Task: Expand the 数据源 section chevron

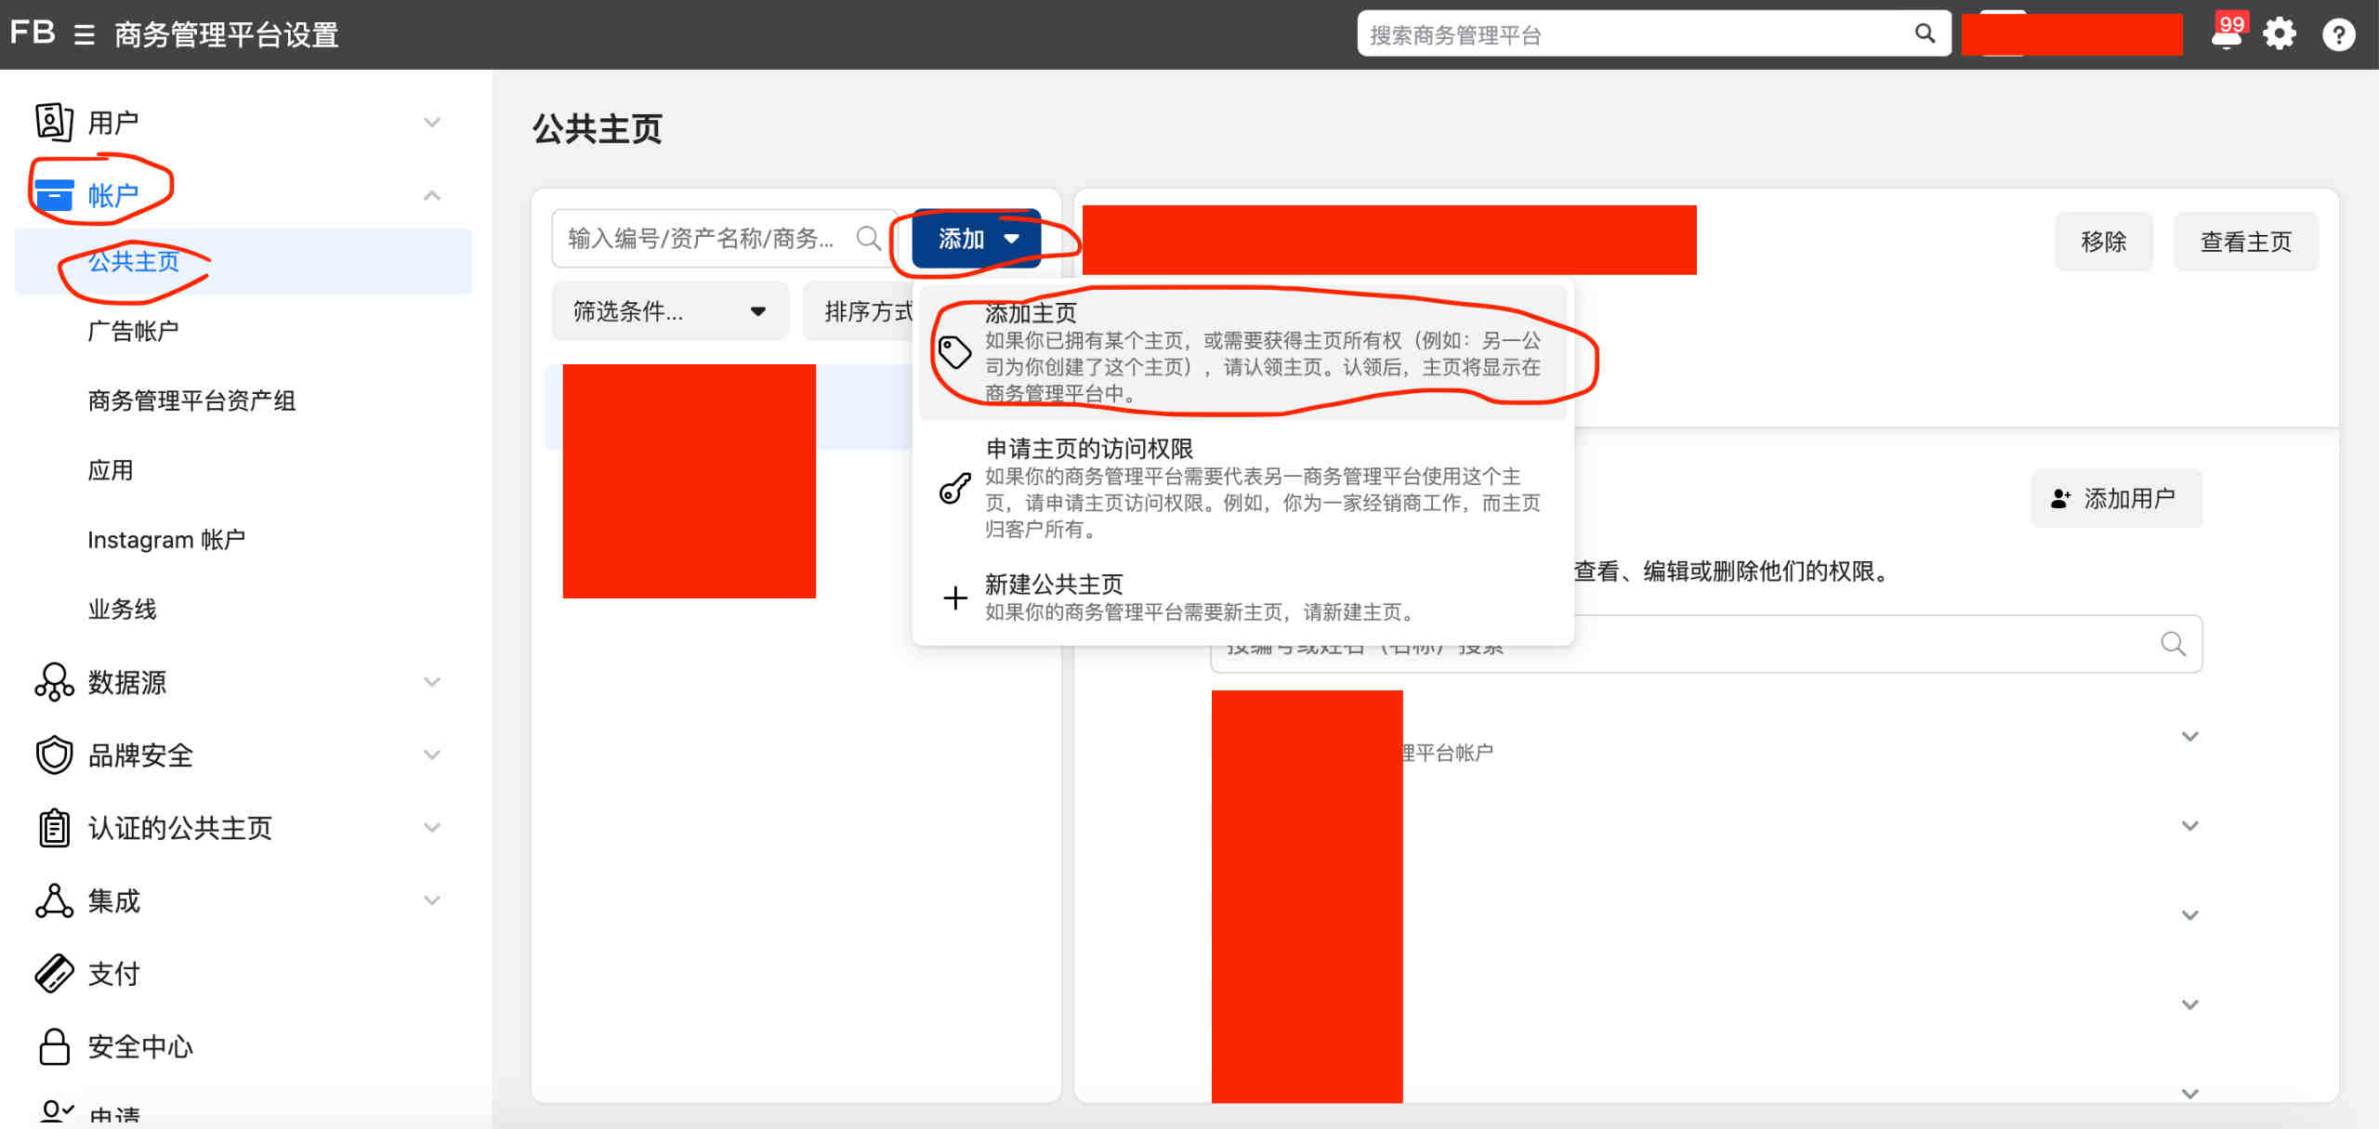Action: coord(432,682)
